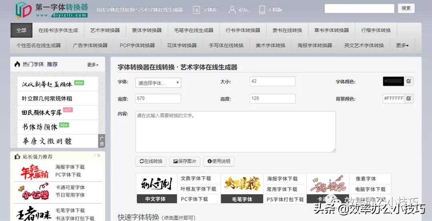432x221 pixels.
Task: Click the 内容 text area for conversion text
Action: [236, 132]
